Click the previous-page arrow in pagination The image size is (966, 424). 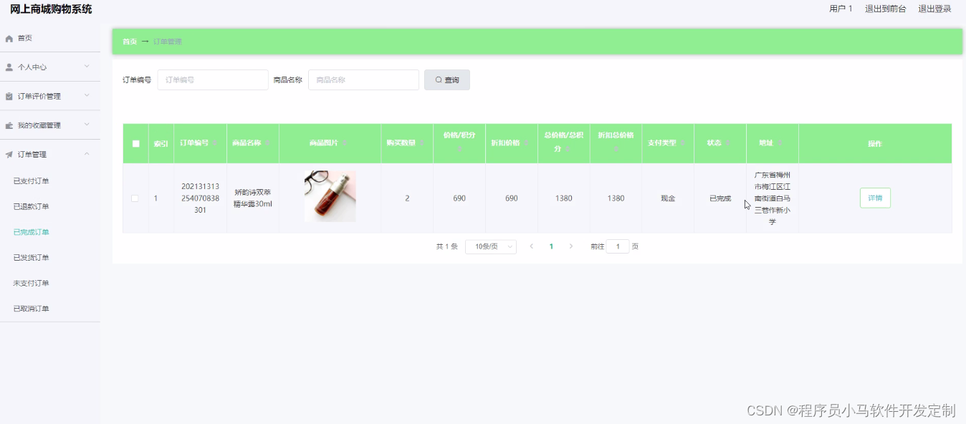(532, 246)
